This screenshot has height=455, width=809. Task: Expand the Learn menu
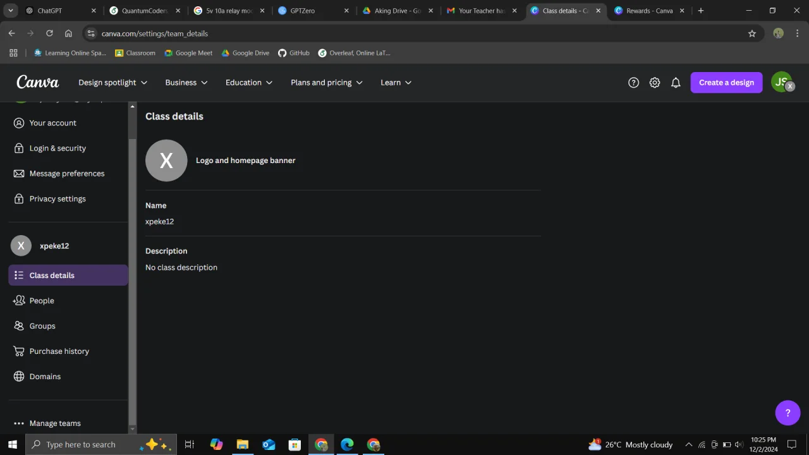coord(396,83)
